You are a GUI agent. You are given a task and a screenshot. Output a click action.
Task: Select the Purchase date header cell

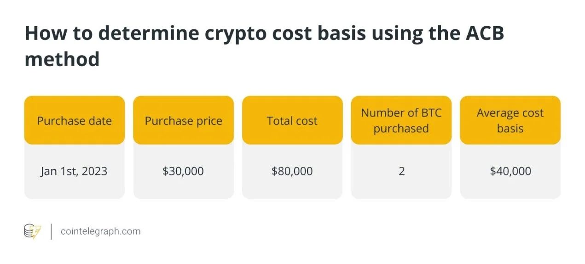[x=75, y=121]
